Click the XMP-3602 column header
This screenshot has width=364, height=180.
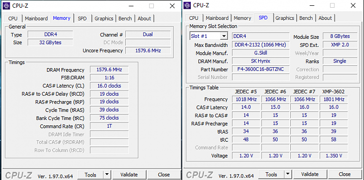point(333,91)
